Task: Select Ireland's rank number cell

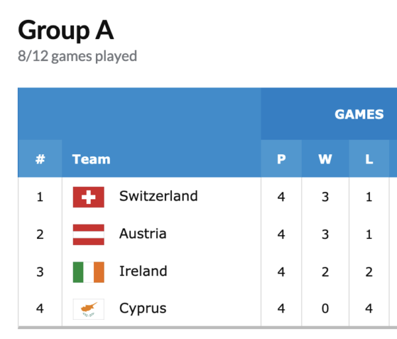Action: pos(40,271)
